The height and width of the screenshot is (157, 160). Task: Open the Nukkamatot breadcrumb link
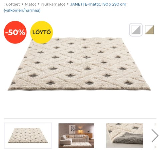point(53,4)
